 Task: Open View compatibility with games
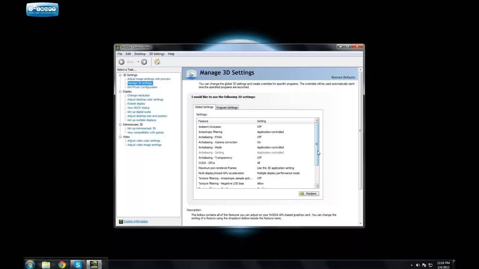pos(146,132)
